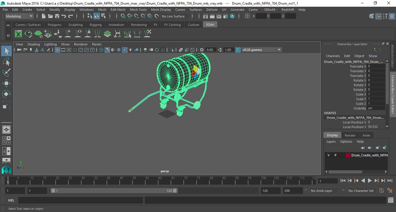This screenshot has width=396, height=212.
Task: Click snap to curves magnet icon
Action: [x=130, y=16]
